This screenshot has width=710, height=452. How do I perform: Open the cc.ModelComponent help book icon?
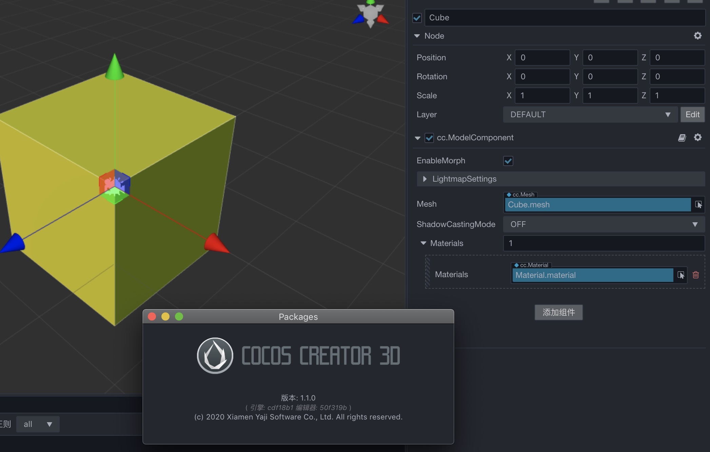pyautogui.click(x=682, y=138)
